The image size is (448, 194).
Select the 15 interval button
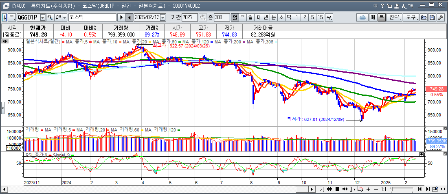click(320, 17)
